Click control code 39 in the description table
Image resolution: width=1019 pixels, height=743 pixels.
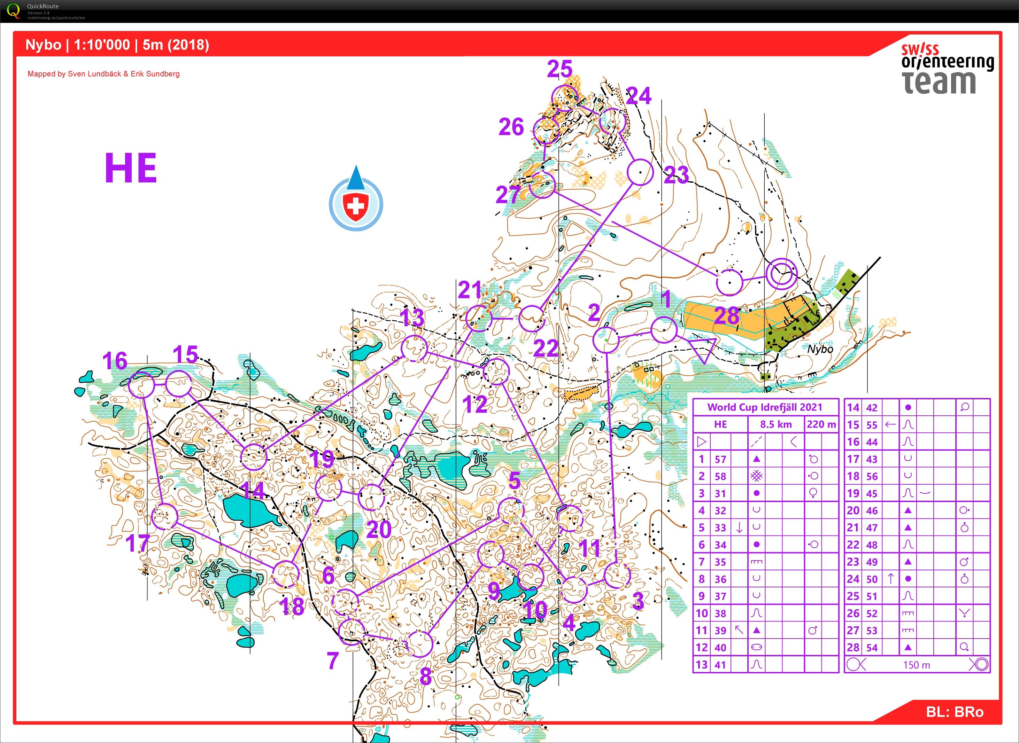click(x=720, y=630)
